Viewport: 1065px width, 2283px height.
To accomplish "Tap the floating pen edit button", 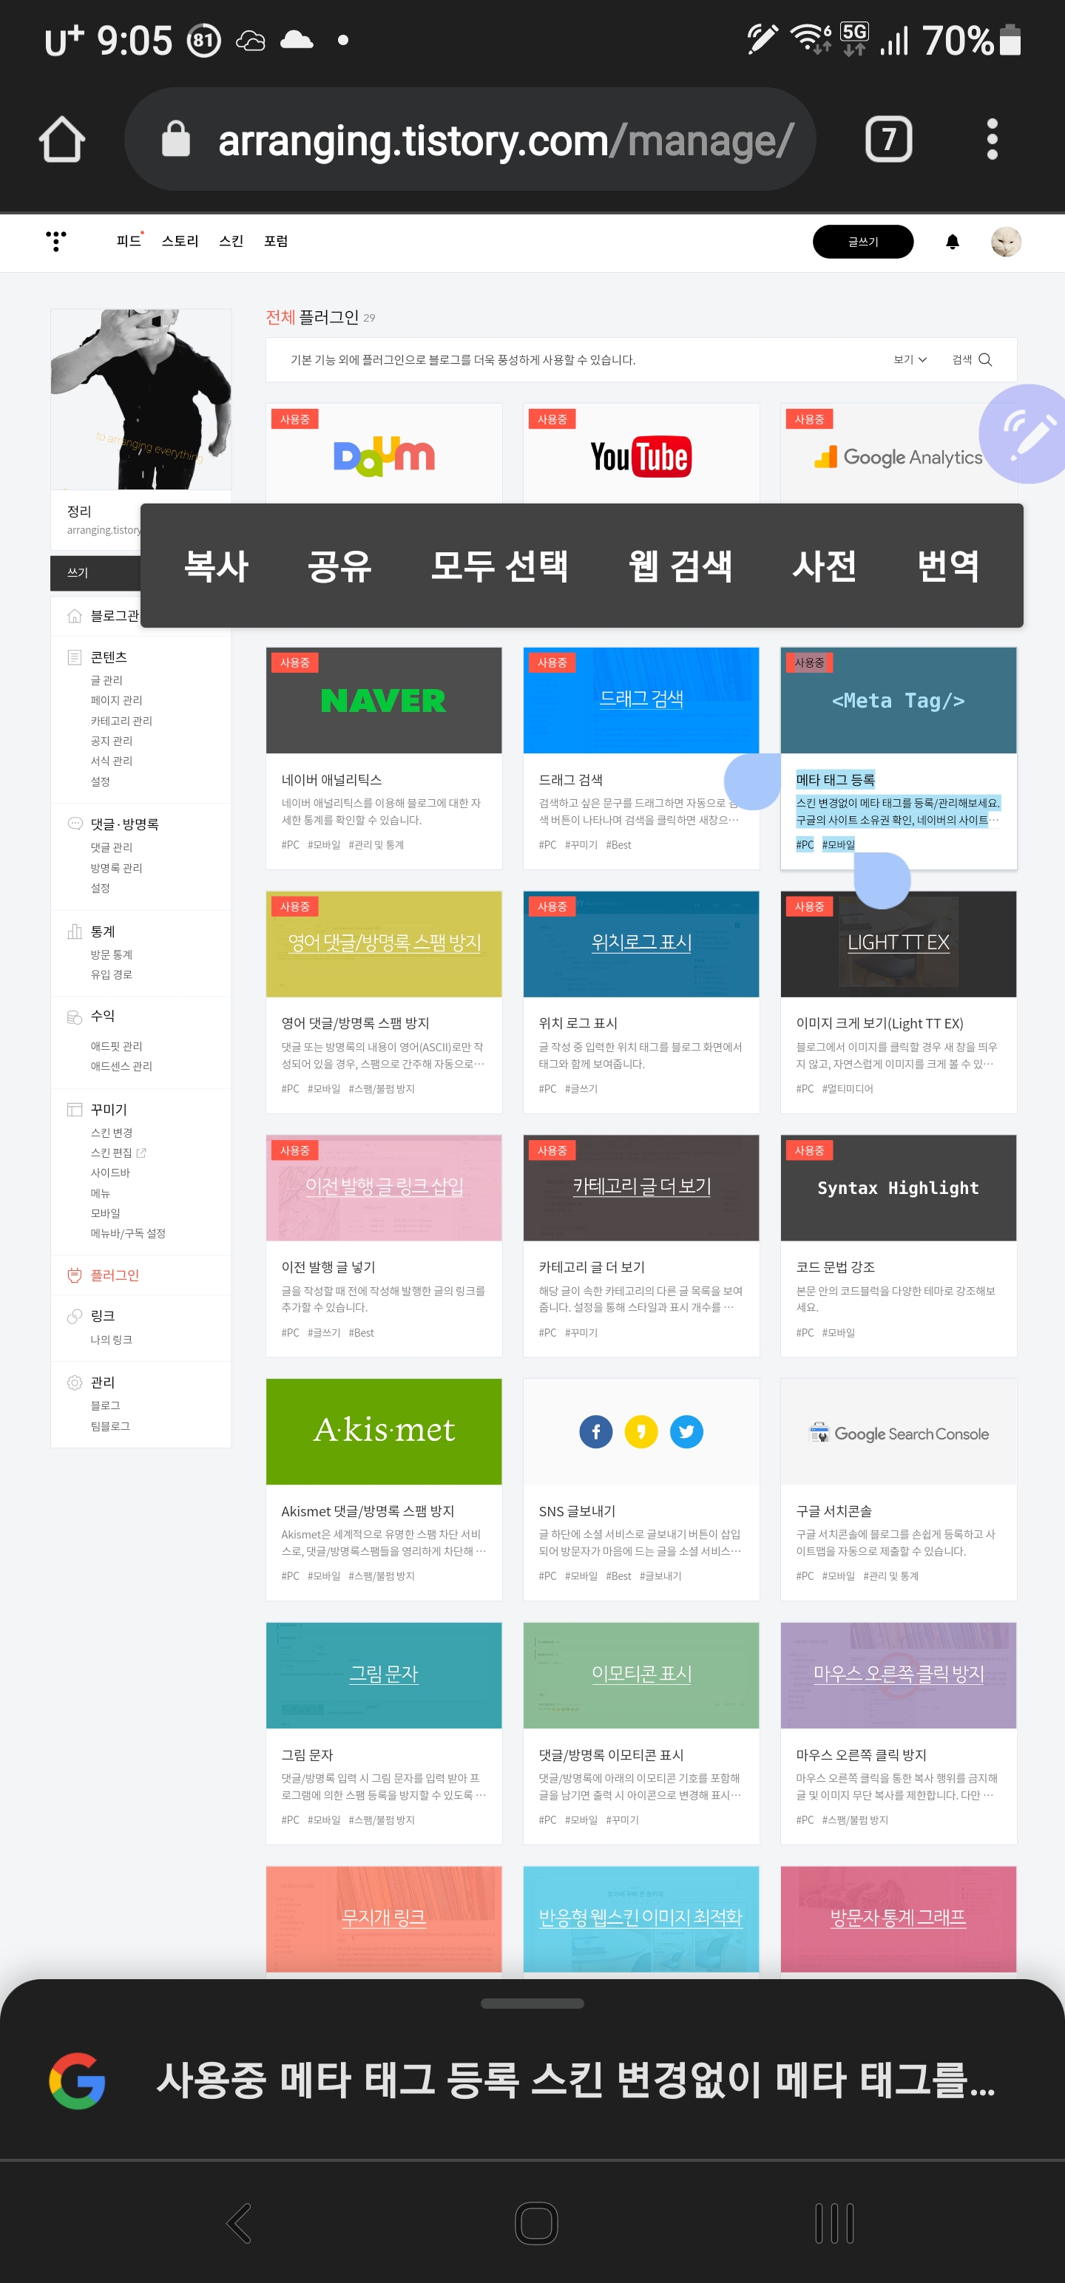I will pyautogui.click(x=1026, y=433).
